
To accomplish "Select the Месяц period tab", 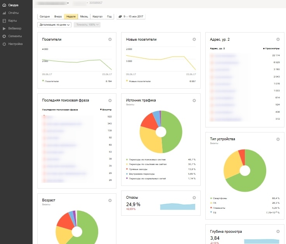I will click(84, 17).
